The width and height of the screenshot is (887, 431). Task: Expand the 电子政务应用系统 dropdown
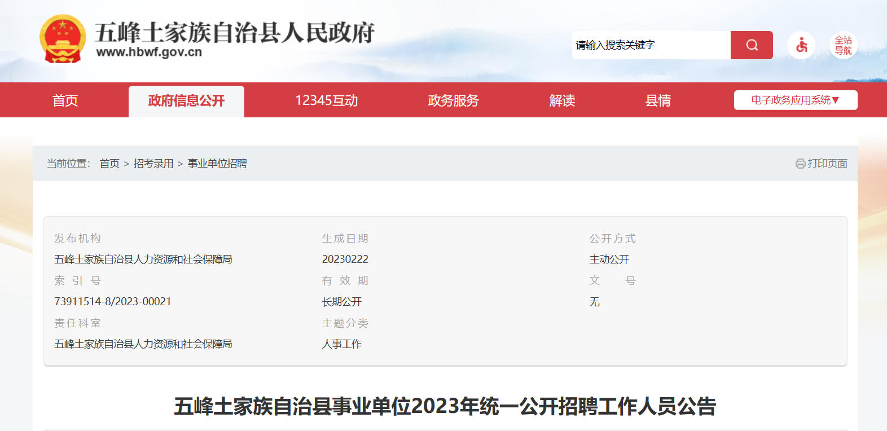click(x=795, y=100)
